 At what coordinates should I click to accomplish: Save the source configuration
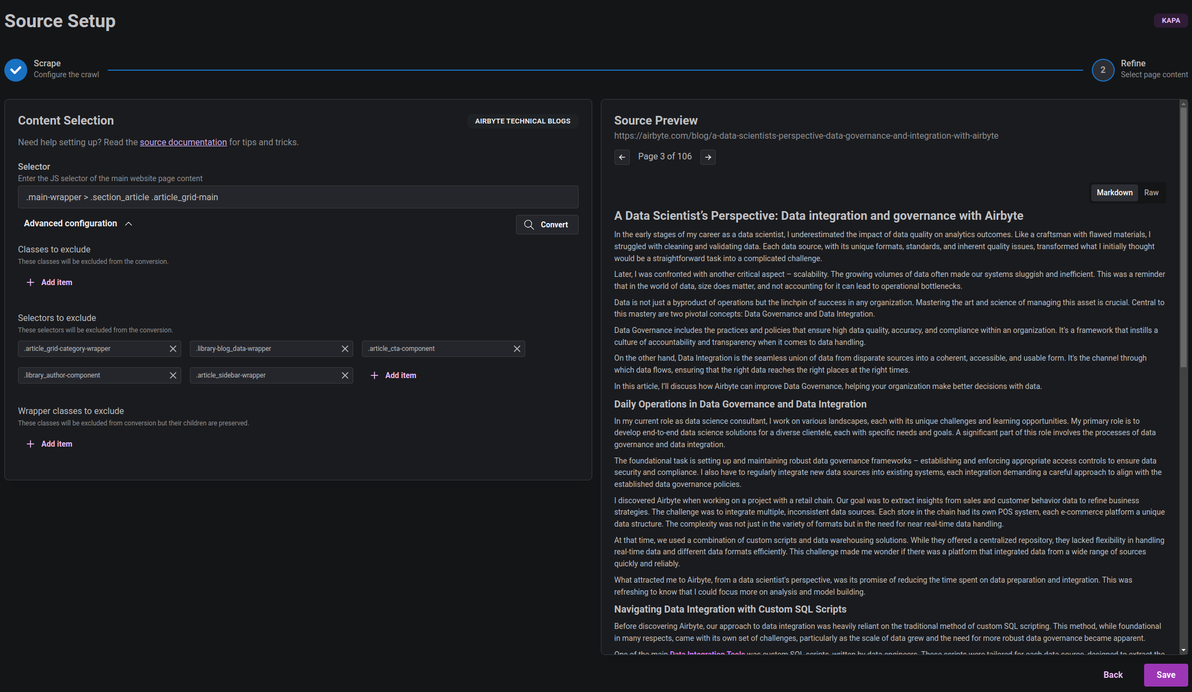coord(1166,675)
